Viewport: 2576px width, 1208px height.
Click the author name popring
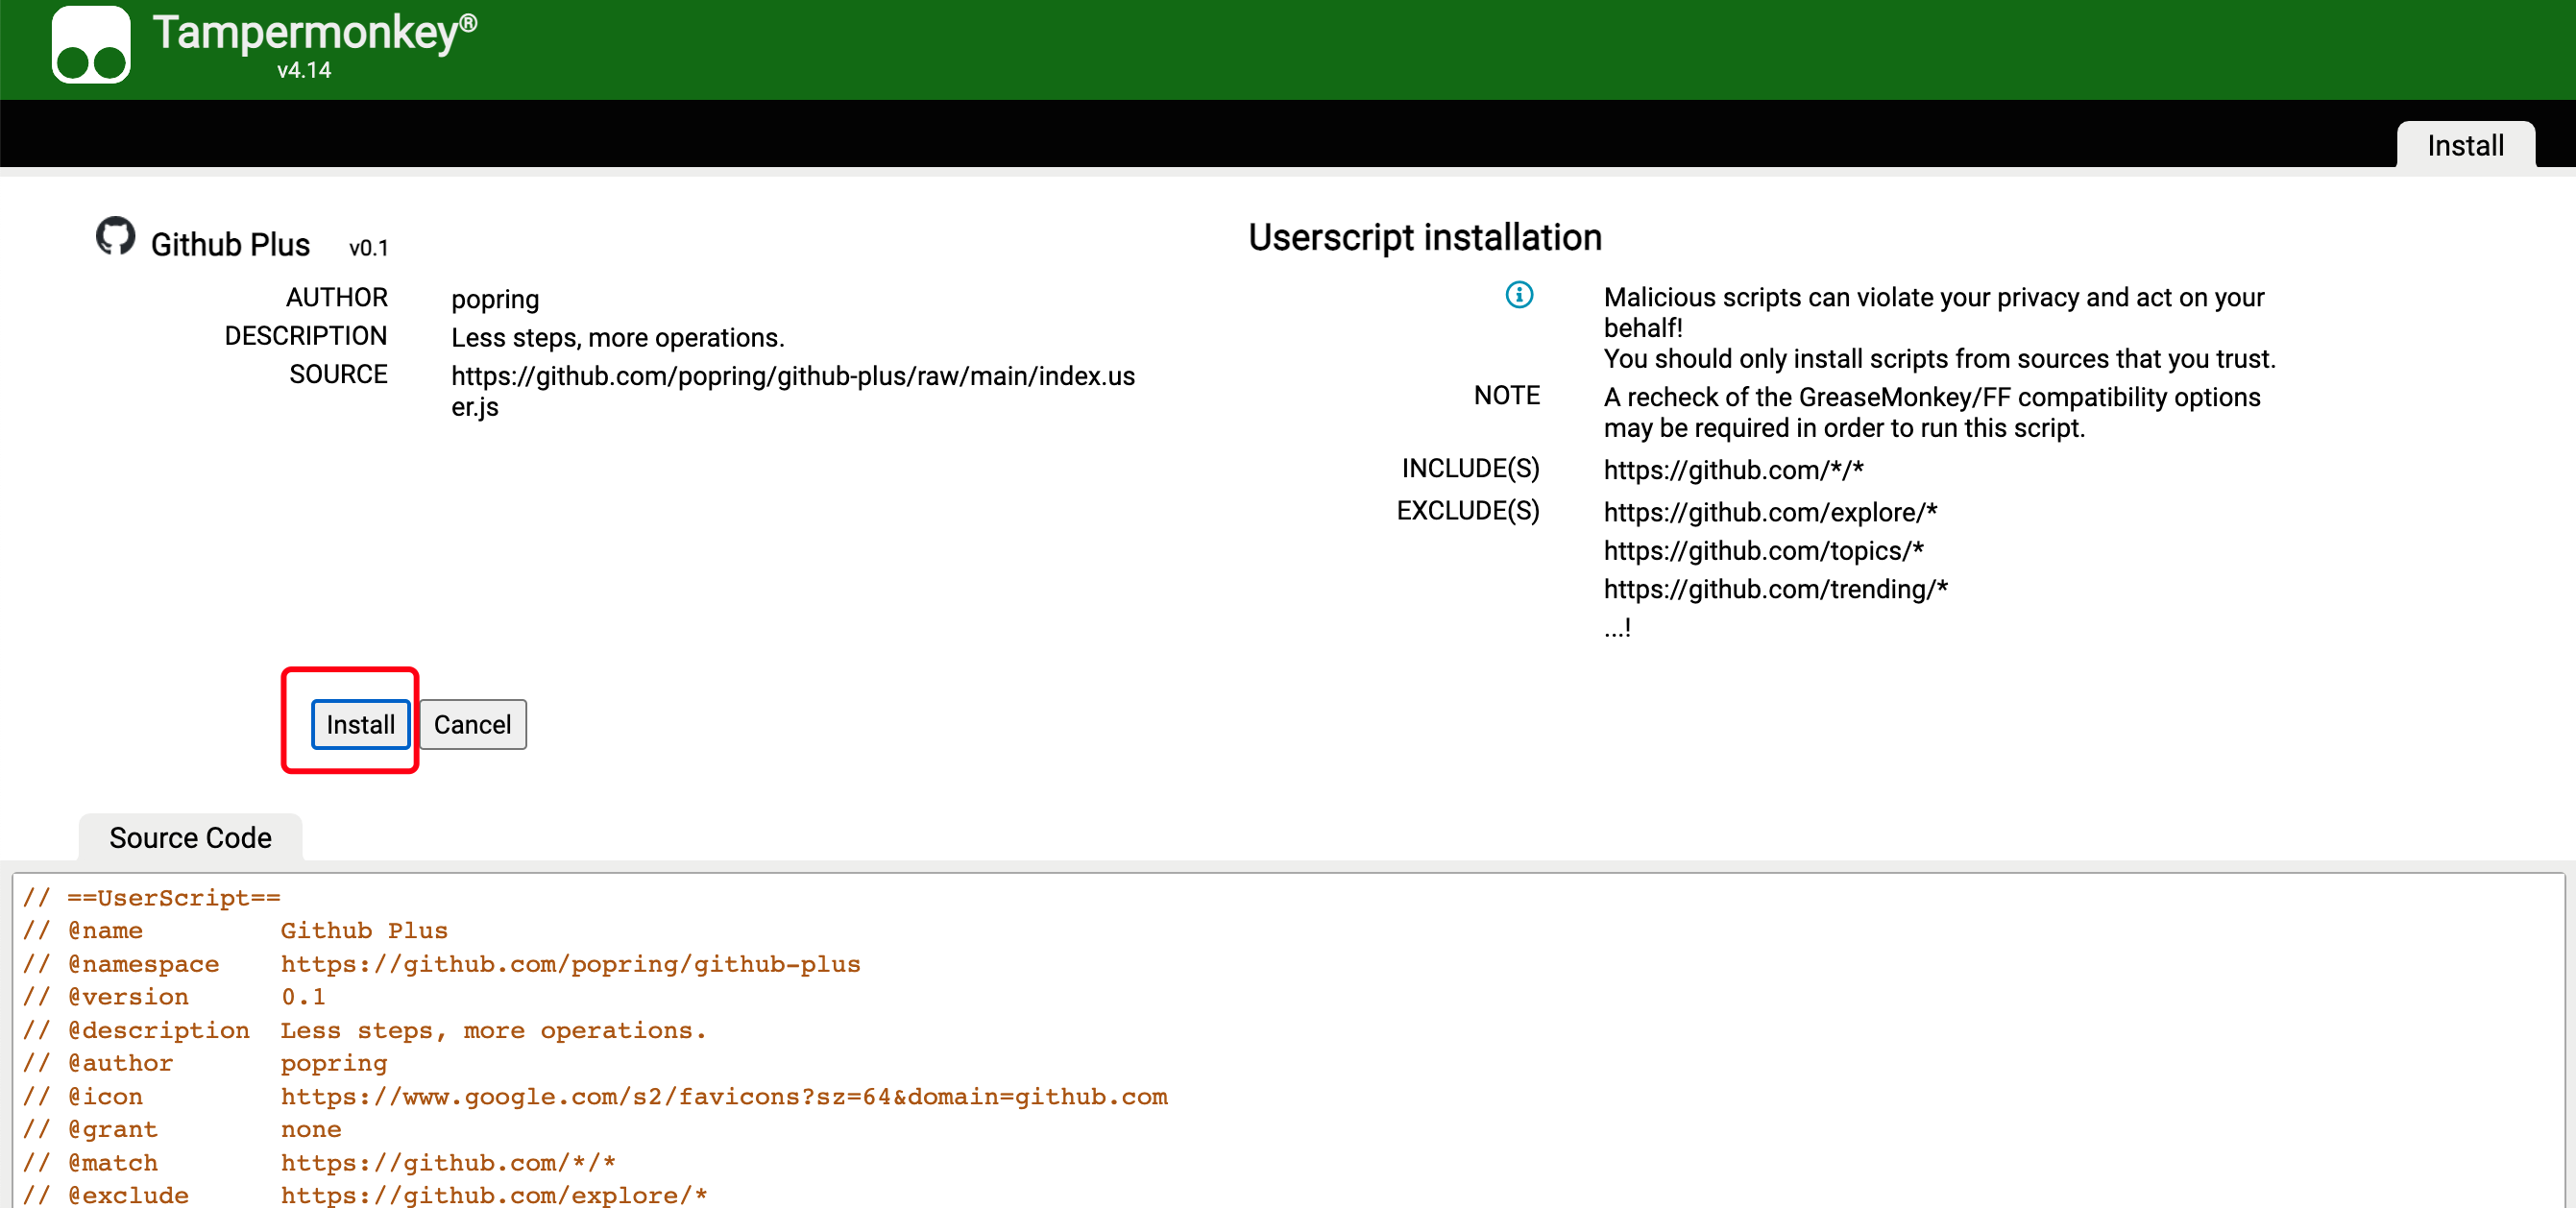495,299
